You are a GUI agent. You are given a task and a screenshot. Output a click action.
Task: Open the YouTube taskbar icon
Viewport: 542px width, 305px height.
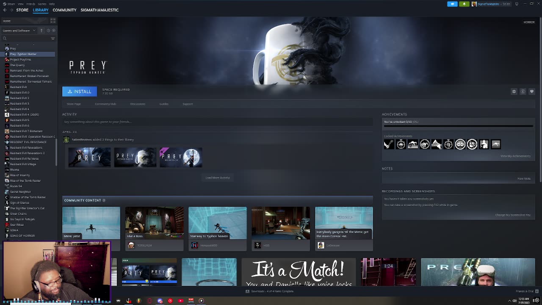point(180,301)
